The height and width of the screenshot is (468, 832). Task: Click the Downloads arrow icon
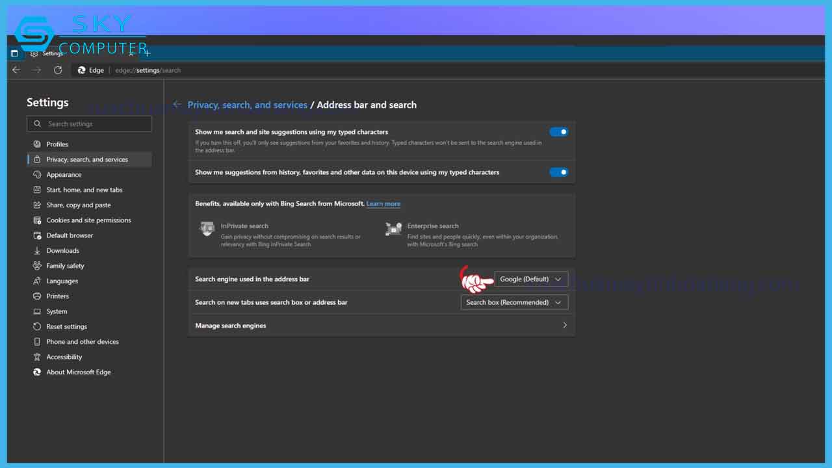pyautogui.click(x=37, y=251)
